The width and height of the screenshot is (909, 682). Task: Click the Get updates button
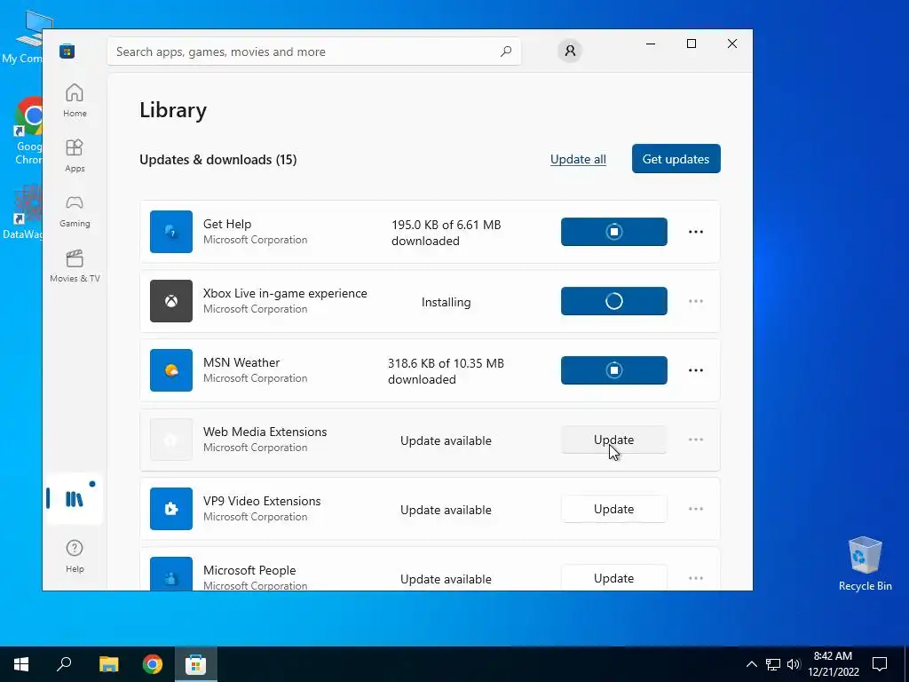tap(676, 158)
